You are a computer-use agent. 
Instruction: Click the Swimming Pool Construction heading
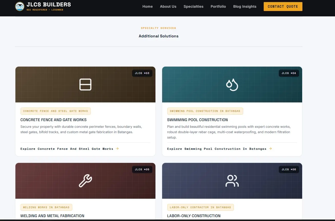click(x=198, y=120)
